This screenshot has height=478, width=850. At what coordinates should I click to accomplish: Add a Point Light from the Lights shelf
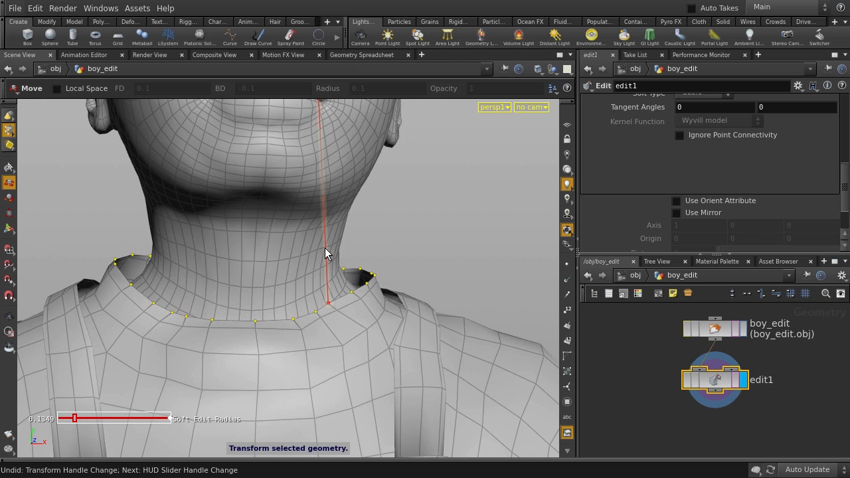(x=387, y=37)
